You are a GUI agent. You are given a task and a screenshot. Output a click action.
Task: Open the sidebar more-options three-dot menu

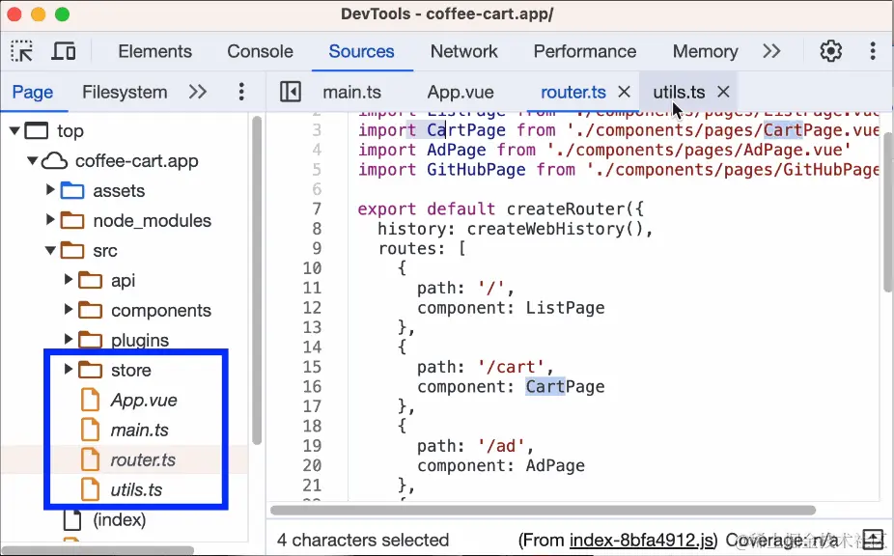click(x=240, y=91)
